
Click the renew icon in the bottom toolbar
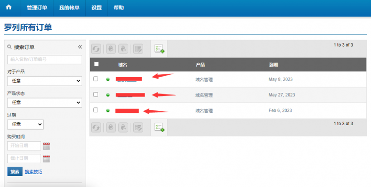point(96,128)
